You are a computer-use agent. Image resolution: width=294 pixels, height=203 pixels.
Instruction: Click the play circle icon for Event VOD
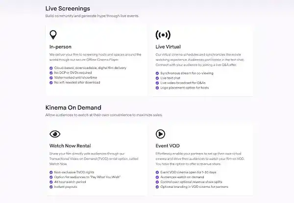click(x=160, y=134)
